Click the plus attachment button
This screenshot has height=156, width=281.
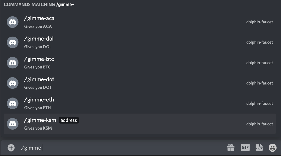[11, 148]
